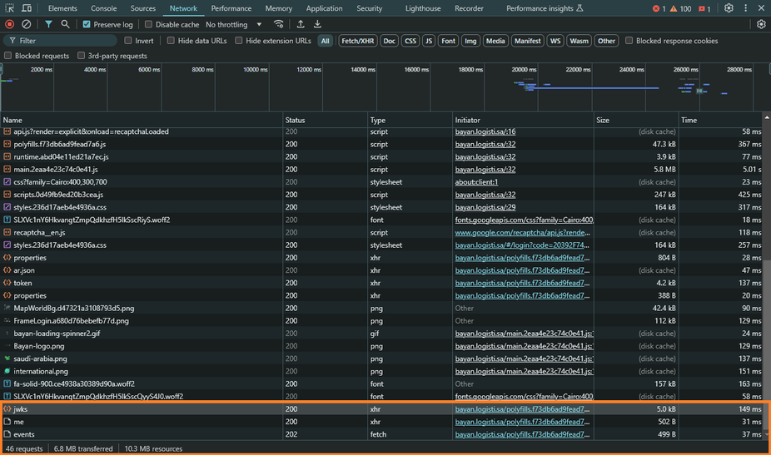Viewport: 771px width, 455px height.
Task: Import HAR file with upload arrow
Action: 301,25
